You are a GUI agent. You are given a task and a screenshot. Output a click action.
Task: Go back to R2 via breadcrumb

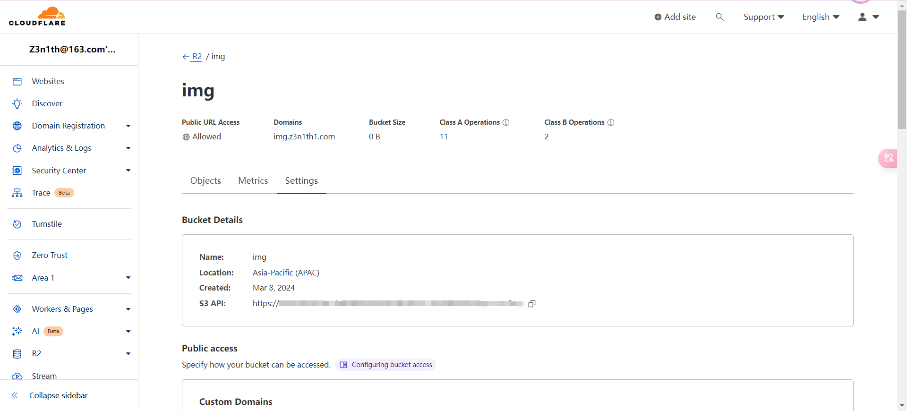pyautogui.click(x=197, y=56)
